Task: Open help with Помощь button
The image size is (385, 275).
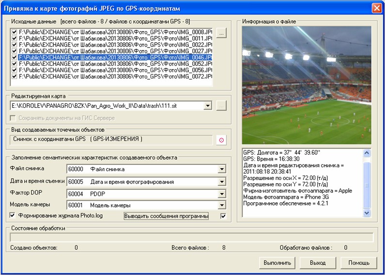Action: tap(358, 263)
